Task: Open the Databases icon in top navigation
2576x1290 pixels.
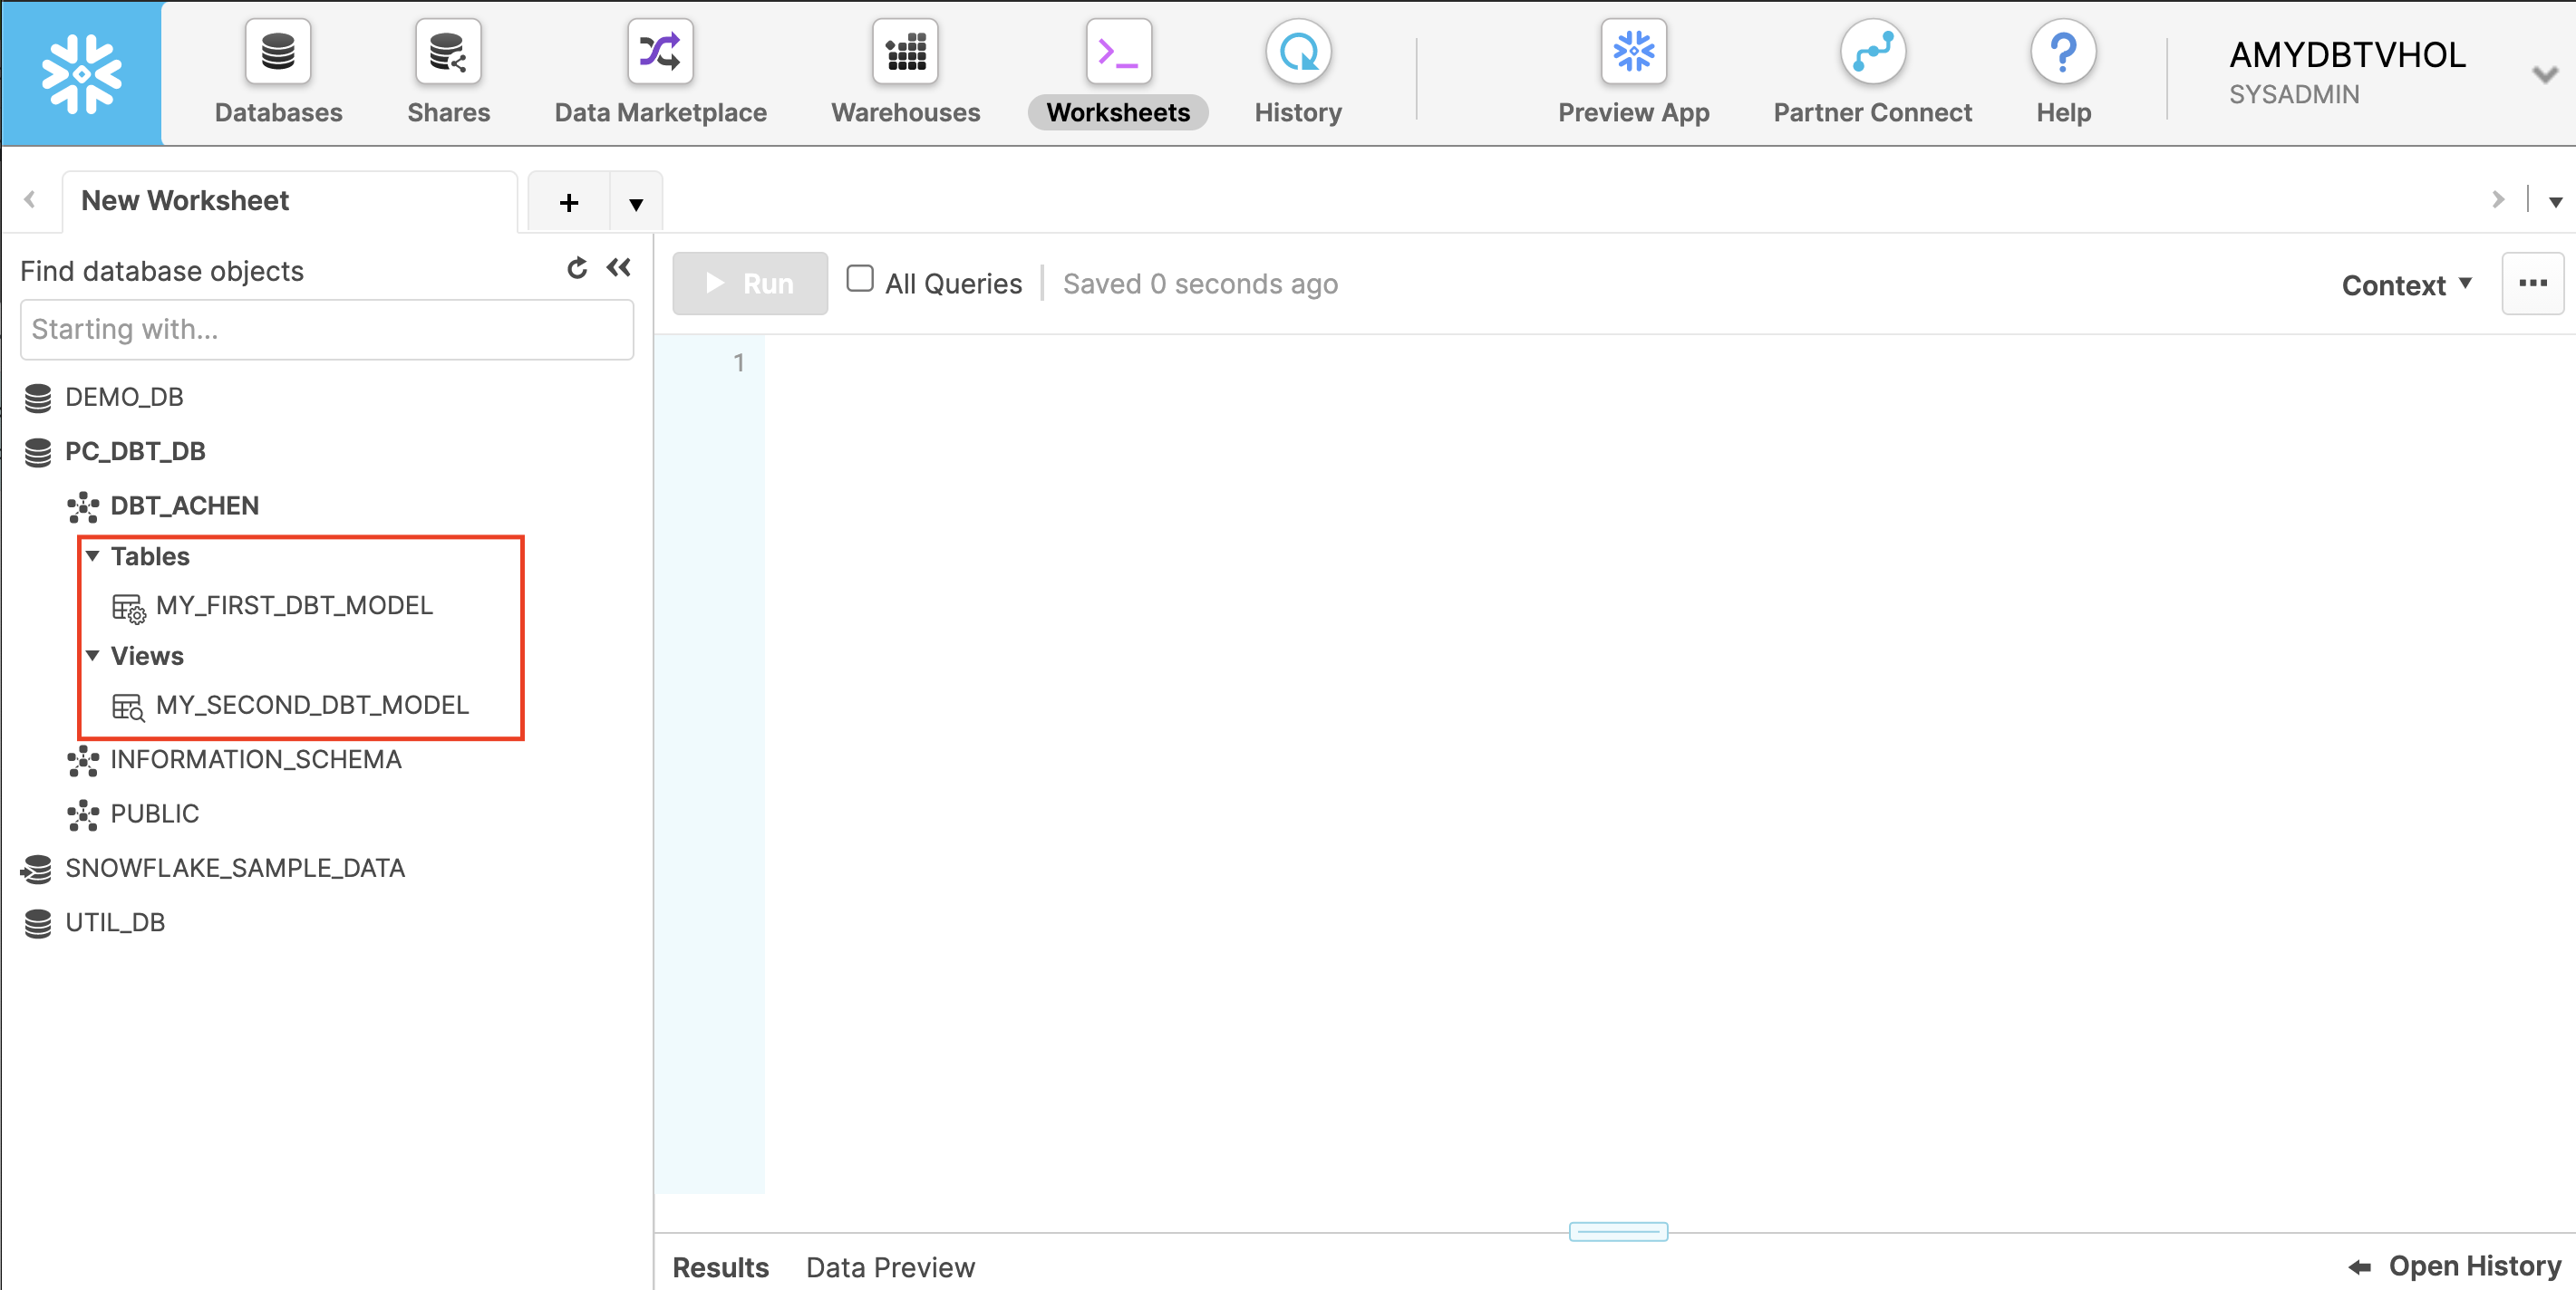Action: point(278,53)
